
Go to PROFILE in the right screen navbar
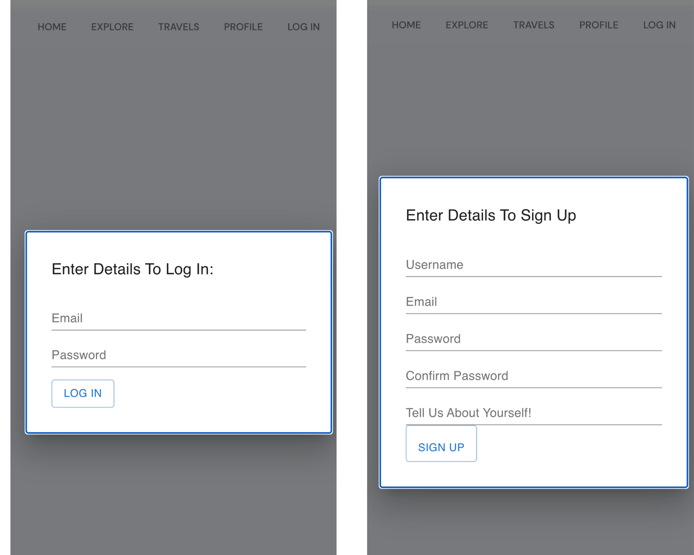pyautogui.click(x=599, y=25)
